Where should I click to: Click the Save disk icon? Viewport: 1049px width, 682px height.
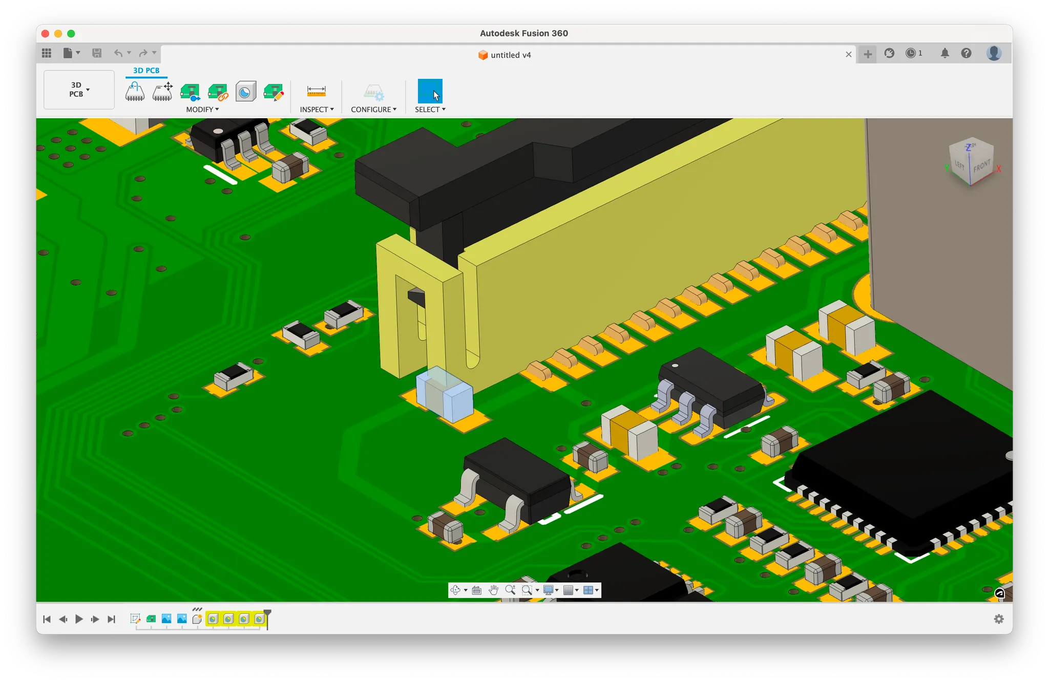coord(97,53)
